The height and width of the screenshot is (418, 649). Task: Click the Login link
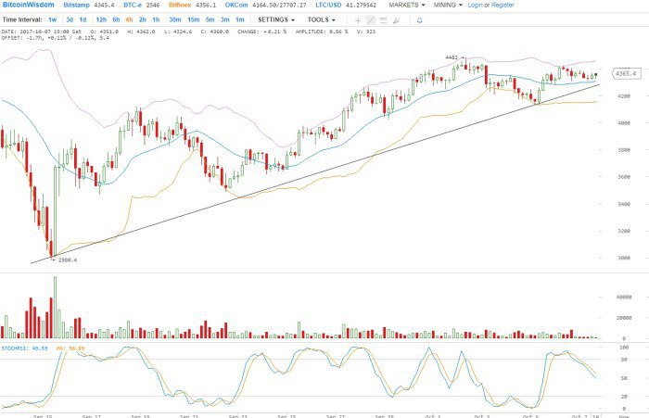[475, 5]
